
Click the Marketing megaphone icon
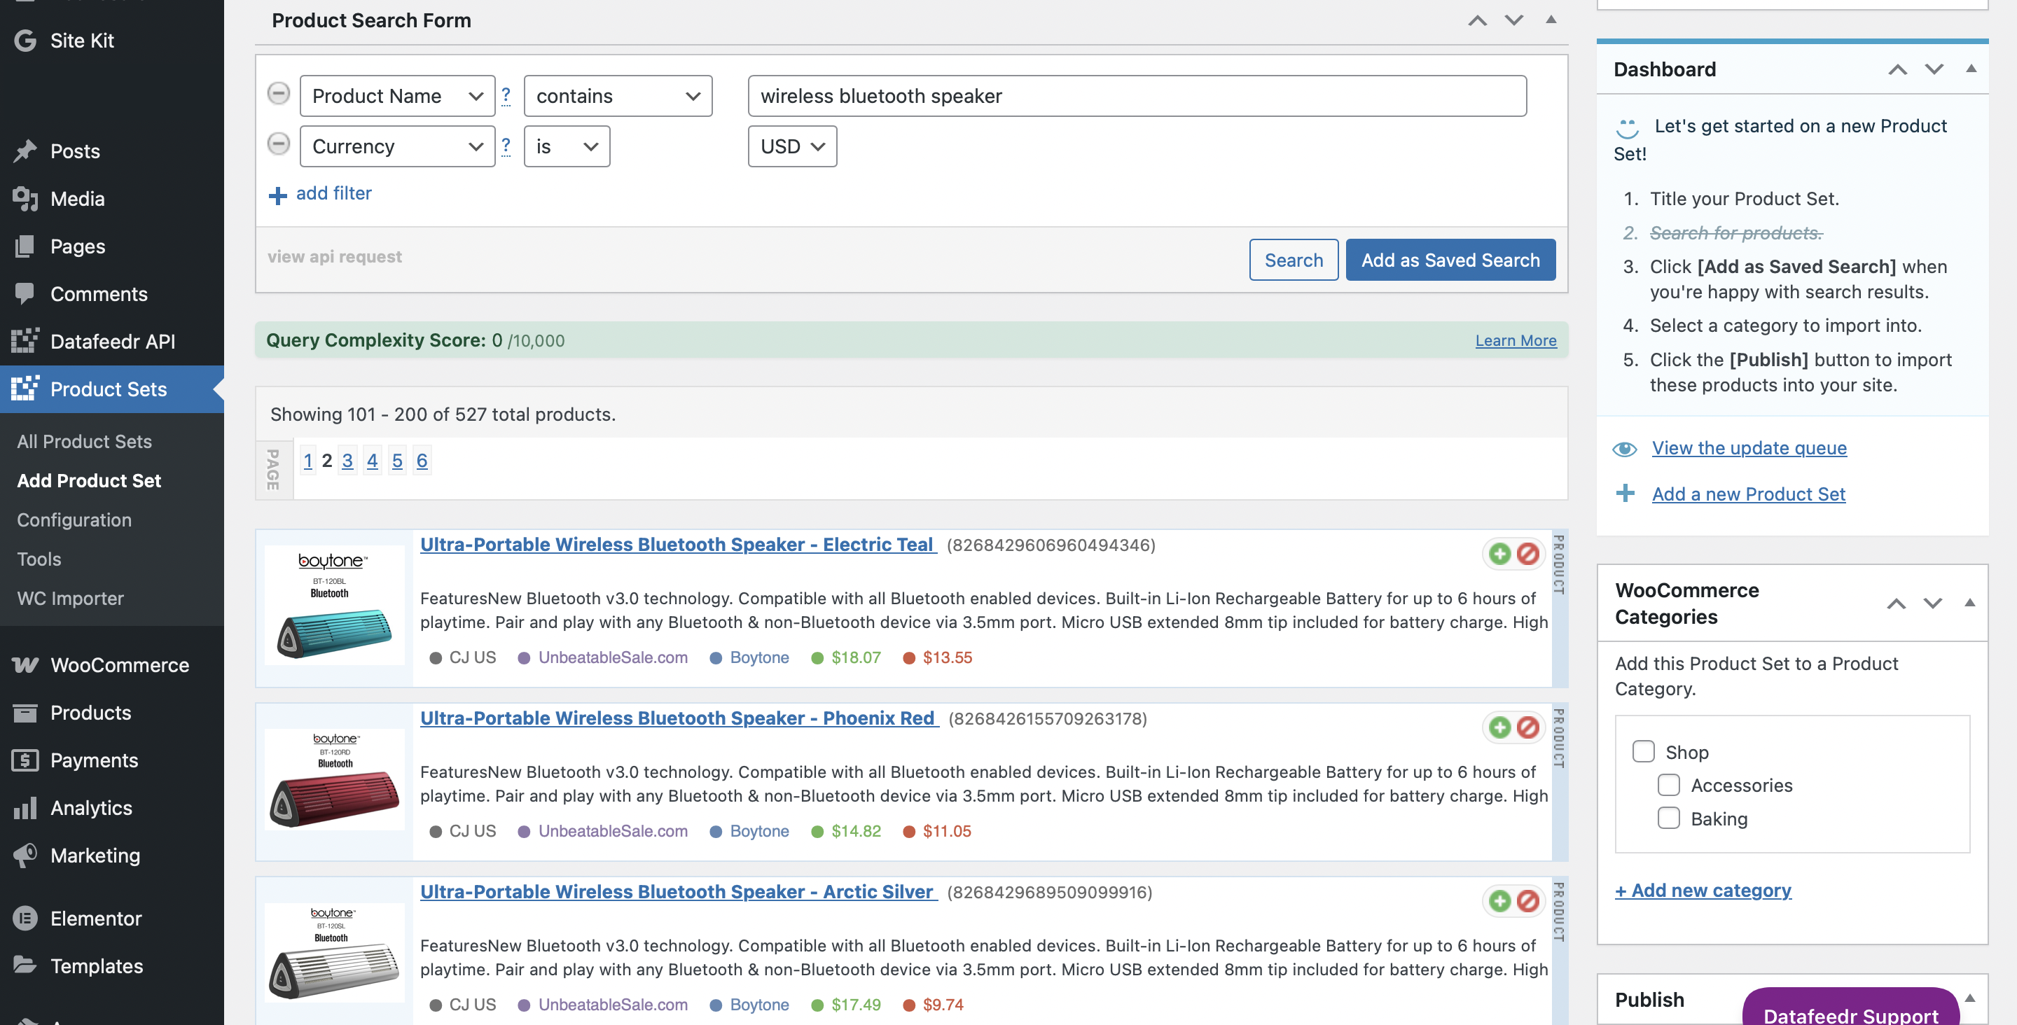(x=25, y=855)
